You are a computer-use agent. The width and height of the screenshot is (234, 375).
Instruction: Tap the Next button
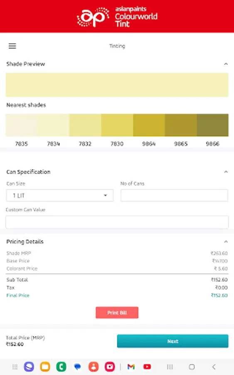173,341
